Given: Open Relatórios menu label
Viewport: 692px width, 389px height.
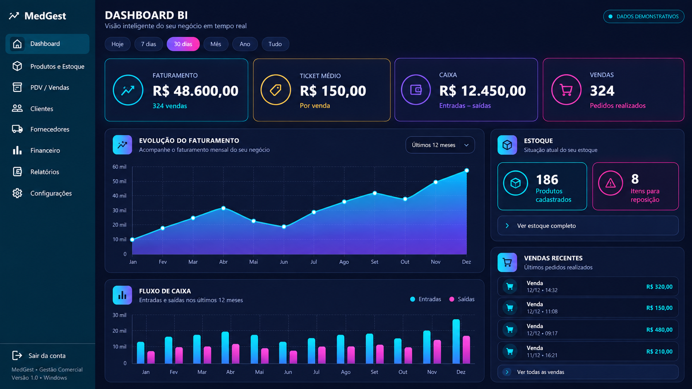Looking at the screenshot, I should [x=45, y=172].
